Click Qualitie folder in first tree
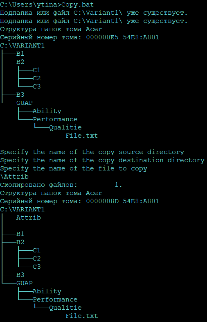Screen dimensions: 207x322 pos(65,128)
